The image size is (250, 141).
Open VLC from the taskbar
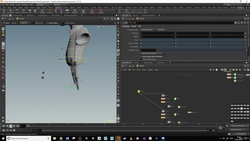tap(131, 138)
